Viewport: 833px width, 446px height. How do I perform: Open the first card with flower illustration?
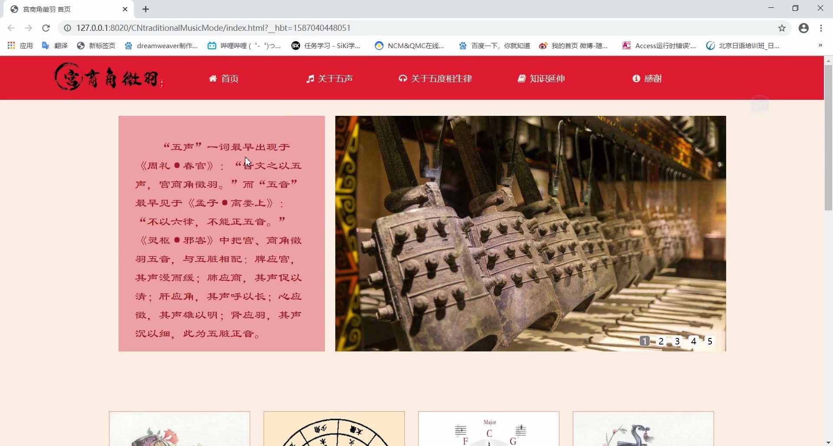(x=179, y=429)
